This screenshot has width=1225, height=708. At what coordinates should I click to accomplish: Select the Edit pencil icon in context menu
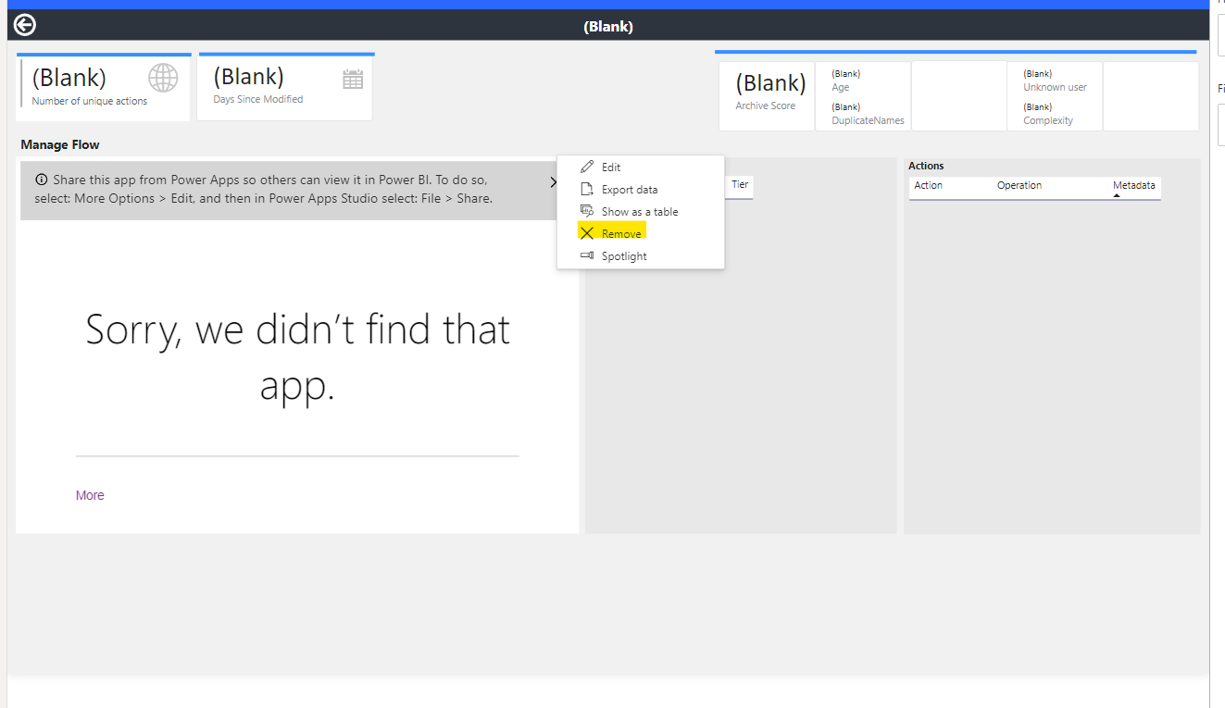(587, 167)
